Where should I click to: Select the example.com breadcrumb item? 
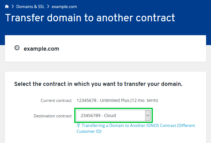pyautogui.click(x=64, y=6)
